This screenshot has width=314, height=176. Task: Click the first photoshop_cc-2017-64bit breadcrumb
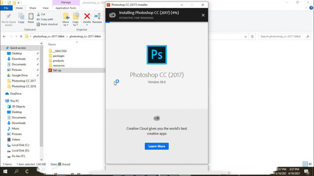[49, 37]
